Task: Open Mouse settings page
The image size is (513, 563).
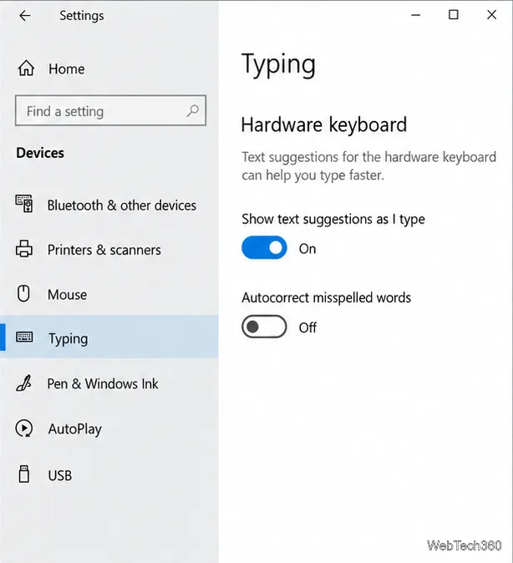Action: pos(109,294)
